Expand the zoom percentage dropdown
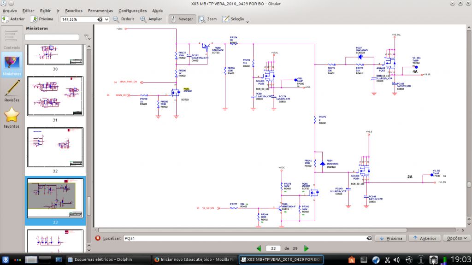472x265 pixels. click(106, 19)
